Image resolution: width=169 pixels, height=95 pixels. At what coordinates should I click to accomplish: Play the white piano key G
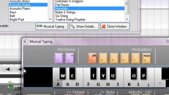(98, 84)
